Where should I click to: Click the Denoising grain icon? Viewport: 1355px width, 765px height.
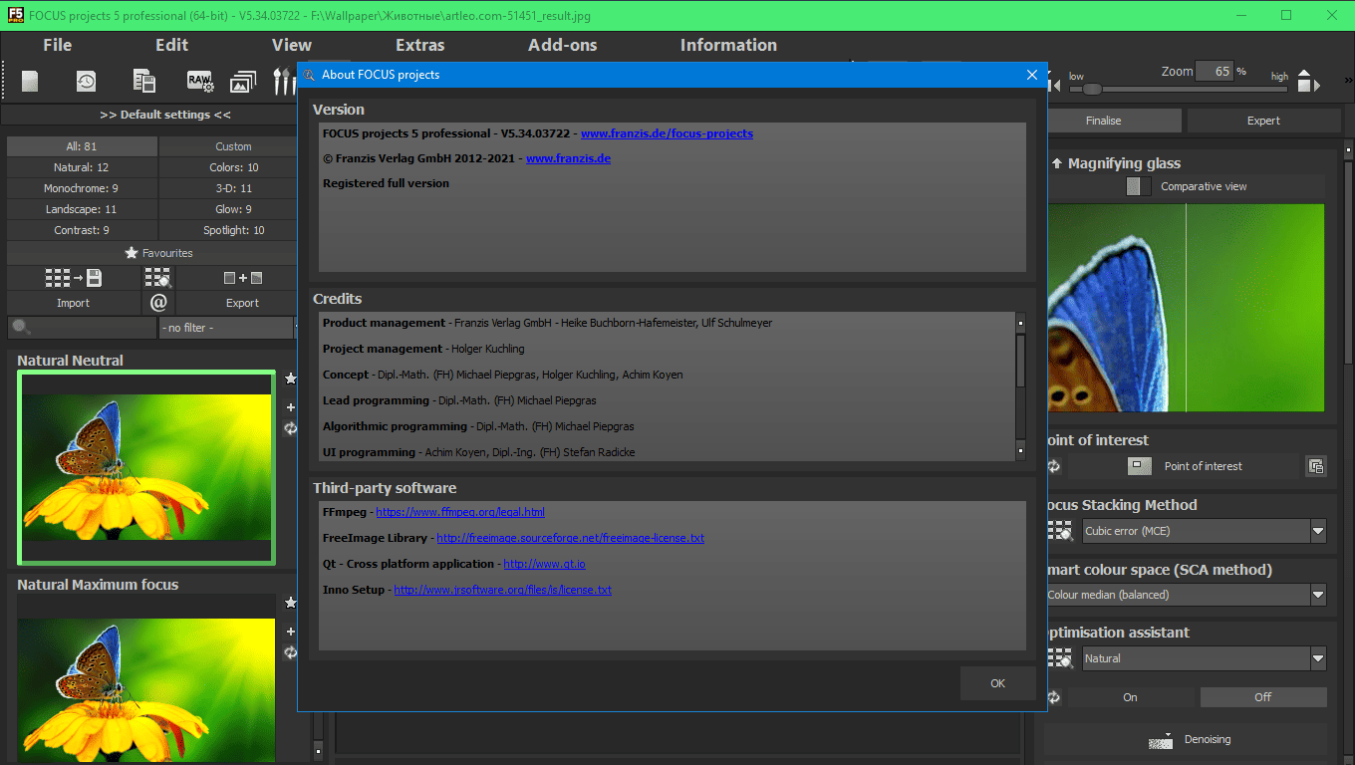pyautogui.click(x=1160, y=740)
